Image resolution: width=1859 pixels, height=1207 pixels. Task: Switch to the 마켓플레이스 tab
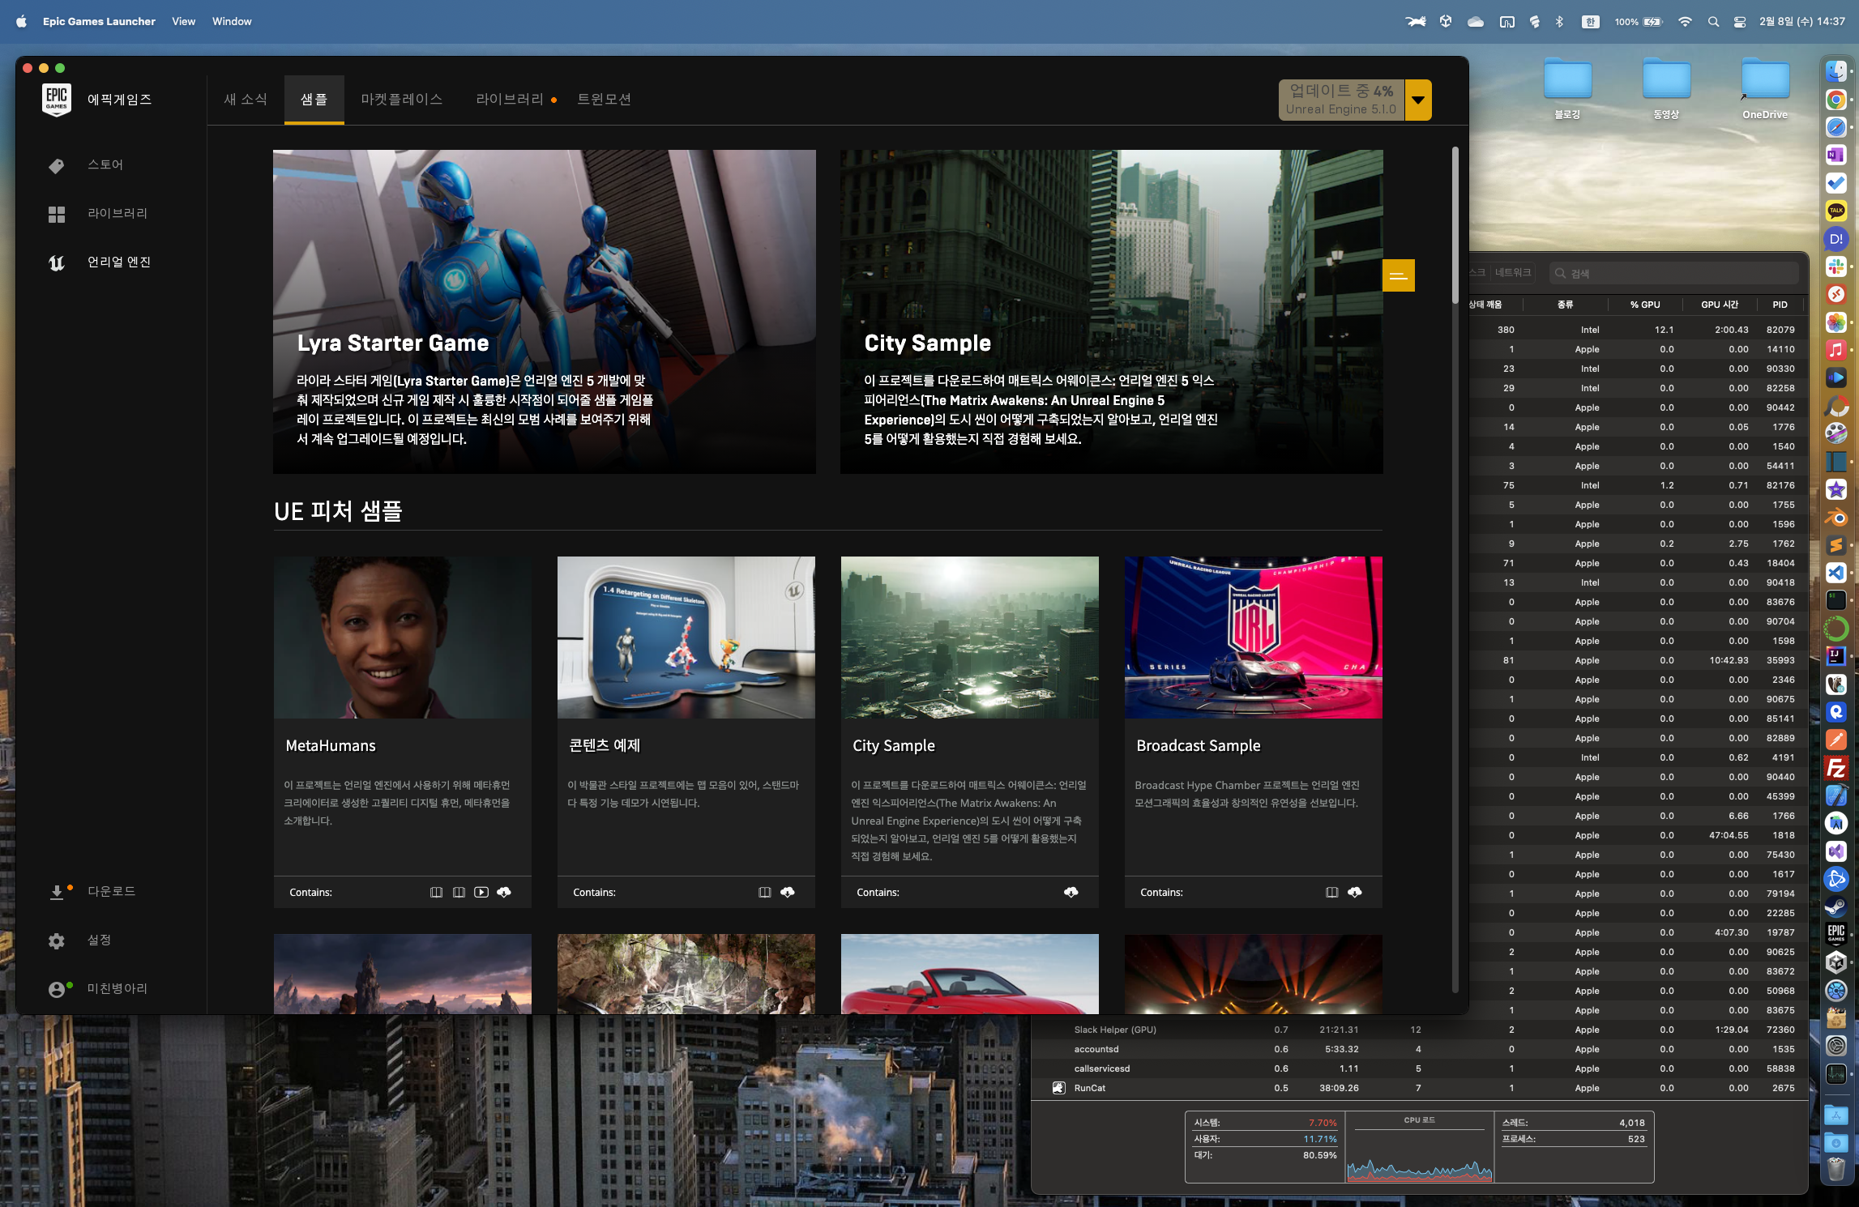402,99
